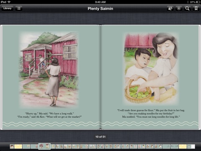
Task: Open the brightness settings icon
Action: (179, 8)
